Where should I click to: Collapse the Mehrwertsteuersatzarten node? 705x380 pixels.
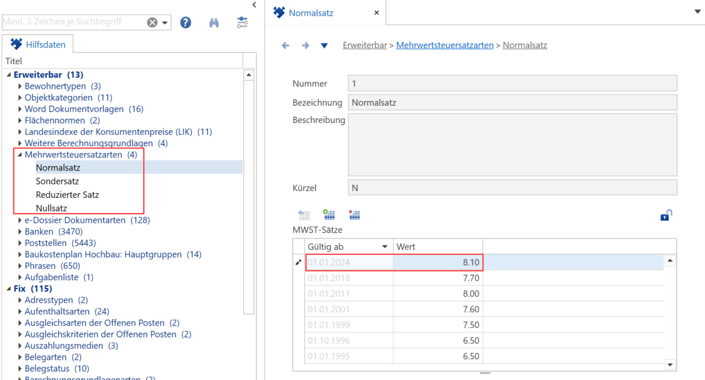(x=20, y=155)
